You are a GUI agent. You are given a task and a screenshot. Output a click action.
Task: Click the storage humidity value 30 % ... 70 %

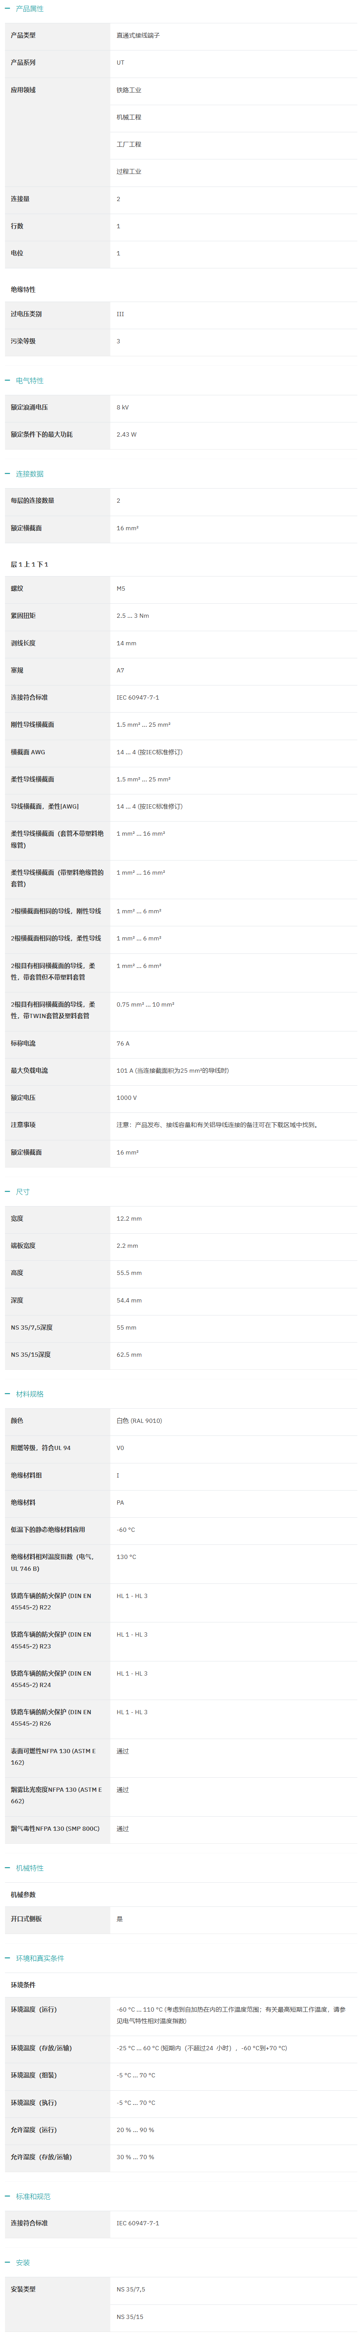(136, 2156)
